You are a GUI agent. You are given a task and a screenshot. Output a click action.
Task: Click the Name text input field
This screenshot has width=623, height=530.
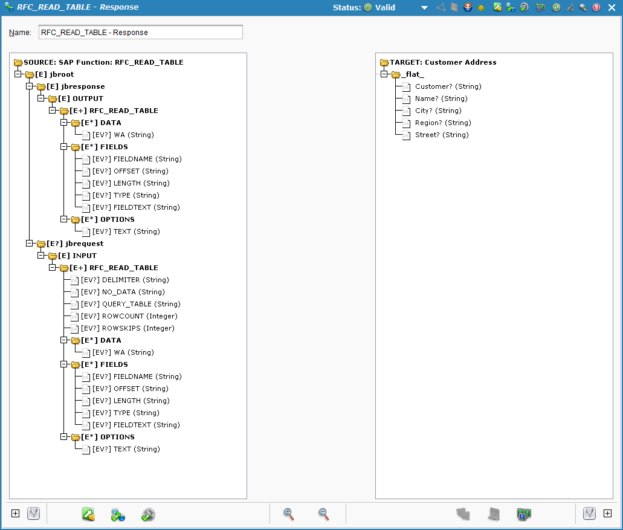(141, 32)
